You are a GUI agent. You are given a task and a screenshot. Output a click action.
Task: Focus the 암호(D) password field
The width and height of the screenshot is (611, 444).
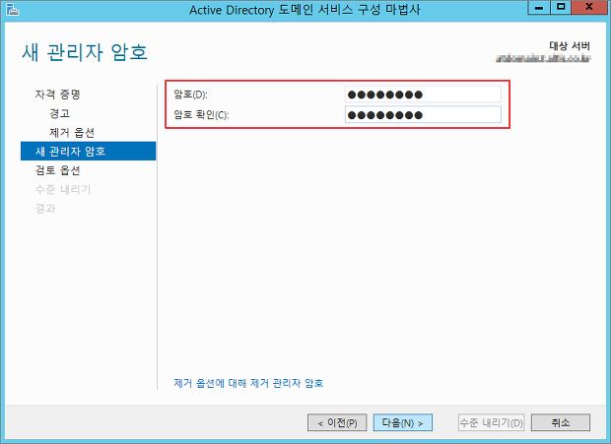[423, 95]
